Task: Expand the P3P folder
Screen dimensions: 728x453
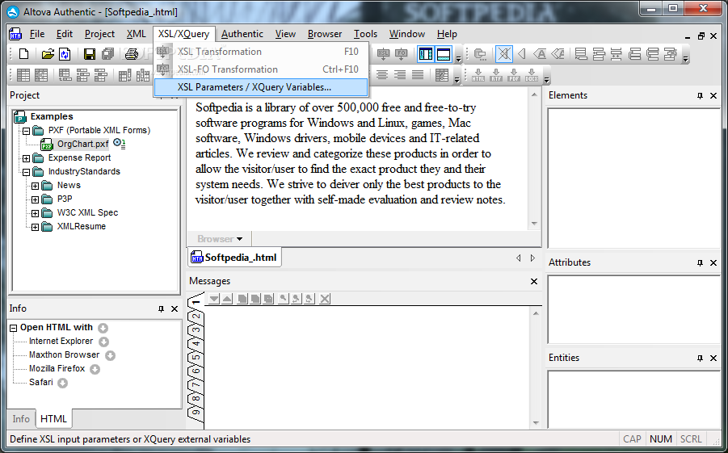Action: (x=36, y=199)
